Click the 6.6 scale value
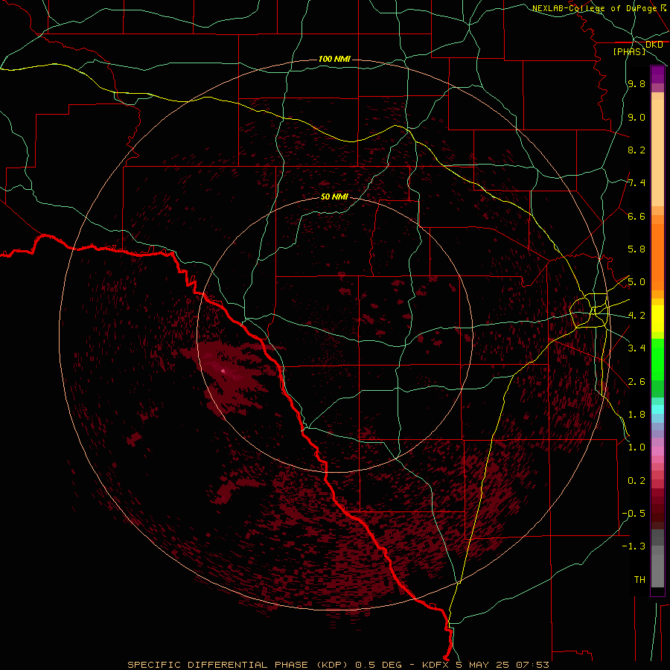Viewport: 670px width, 670px height. tap(636, 216)
